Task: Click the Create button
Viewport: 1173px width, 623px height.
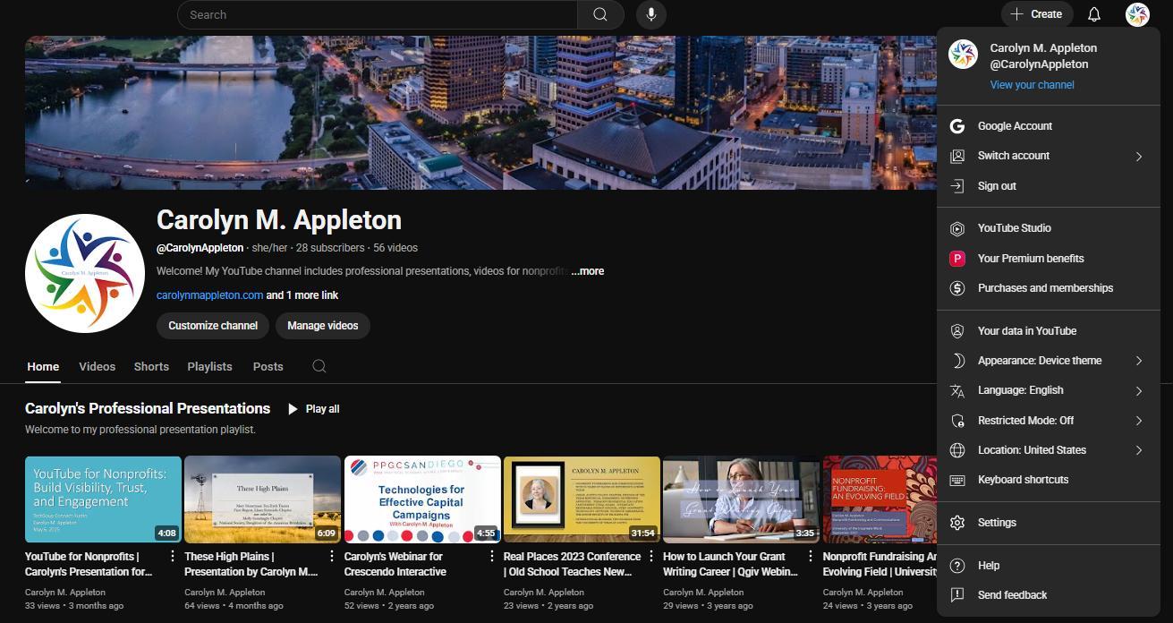Action: coord(1036,14)
